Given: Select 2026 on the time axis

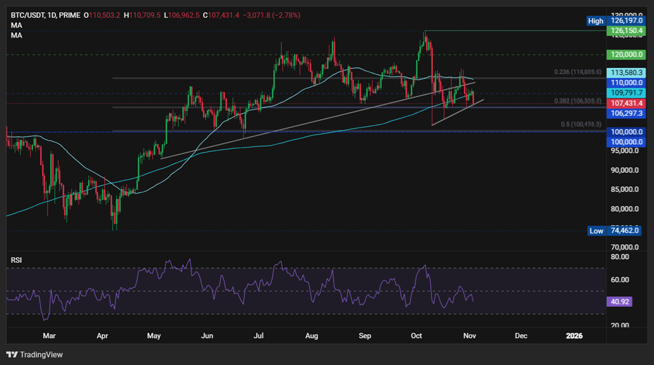Looking at the screenshot, I should click(574, 336).
